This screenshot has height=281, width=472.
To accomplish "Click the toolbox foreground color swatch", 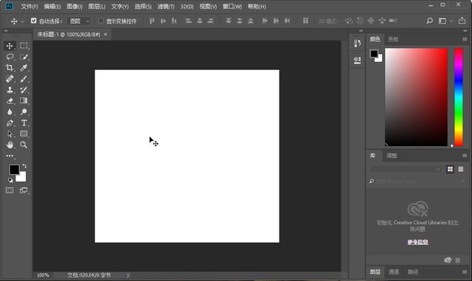I will click(13, 169).
